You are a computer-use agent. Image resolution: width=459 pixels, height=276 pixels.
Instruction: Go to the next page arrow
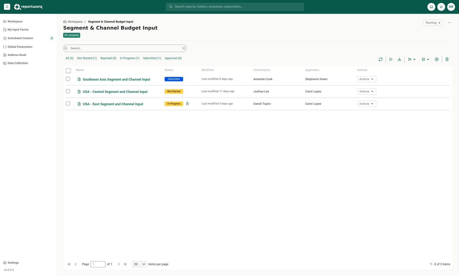click(x=119, y=264)
